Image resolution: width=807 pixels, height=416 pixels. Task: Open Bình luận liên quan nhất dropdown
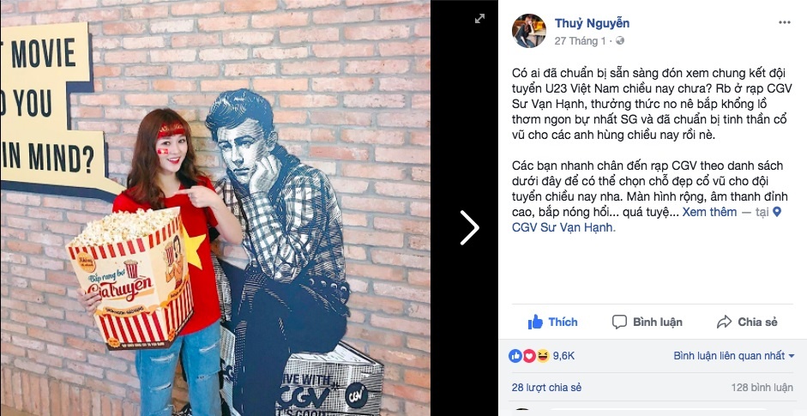click(734, 356)
